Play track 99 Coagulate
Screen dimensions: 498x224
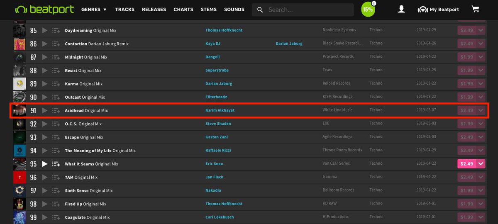point(45,217)
